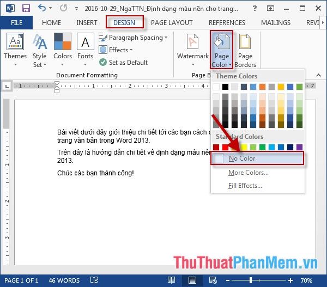The height and width of the screenshot is (287, 327).
Task: Choose No Color from the menu
Action: coord(257,158)
